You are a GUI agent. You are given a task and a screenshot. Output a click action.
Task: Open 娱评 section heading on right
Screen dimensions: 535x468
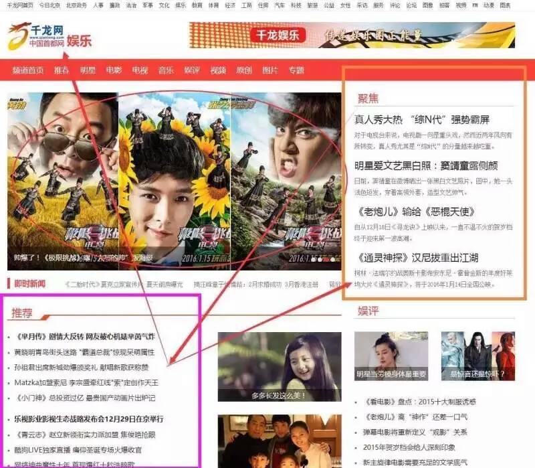click(368, 311)
